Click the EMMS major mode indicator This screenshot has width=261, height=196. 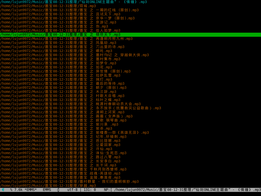[47, 190]
